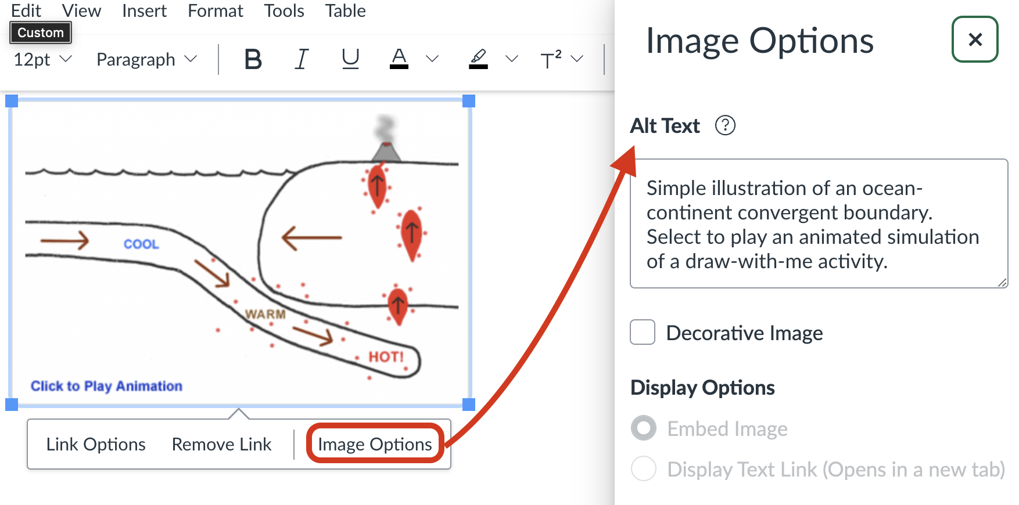Click Image Options in the image toolbar
The height and width of the screenshot is (505, 1019).
(x=375, y=444)
